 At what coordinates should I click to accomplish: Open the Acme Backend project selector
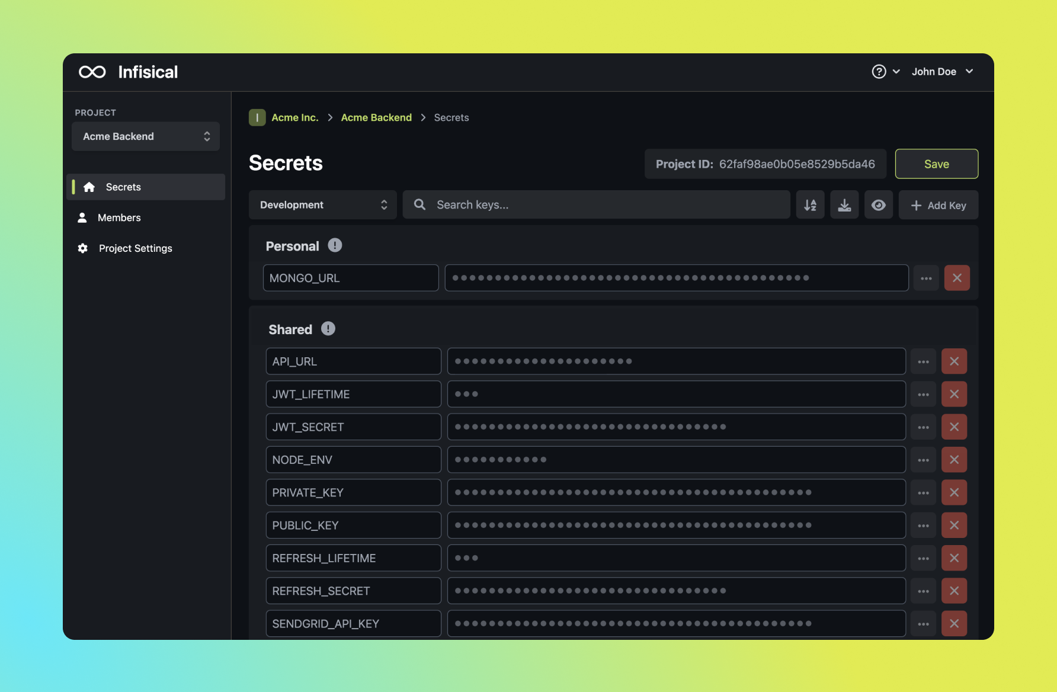coord(146,136)
